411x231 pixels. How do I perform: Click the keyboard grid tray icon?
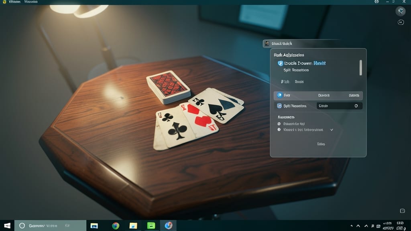[378, 226]
